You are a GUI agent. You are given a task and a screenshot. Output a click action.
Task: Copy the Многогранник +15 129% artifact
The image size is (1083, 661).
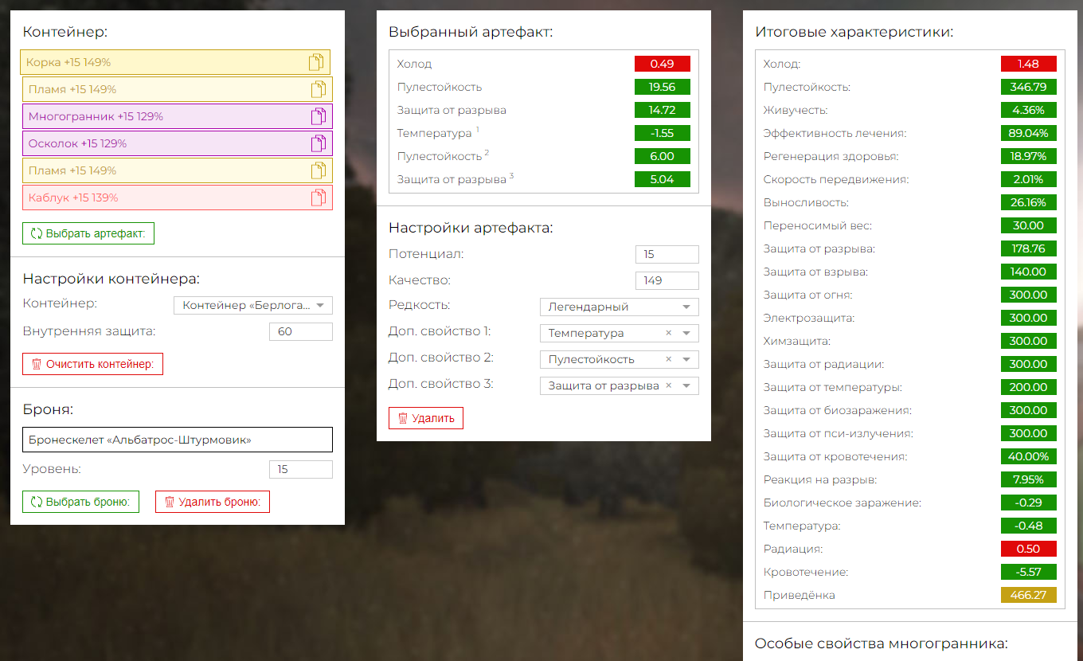point(319,116)
